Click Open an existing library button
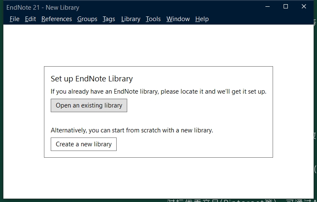The height and width of the screenshot is (202, 317). point(89,105)
